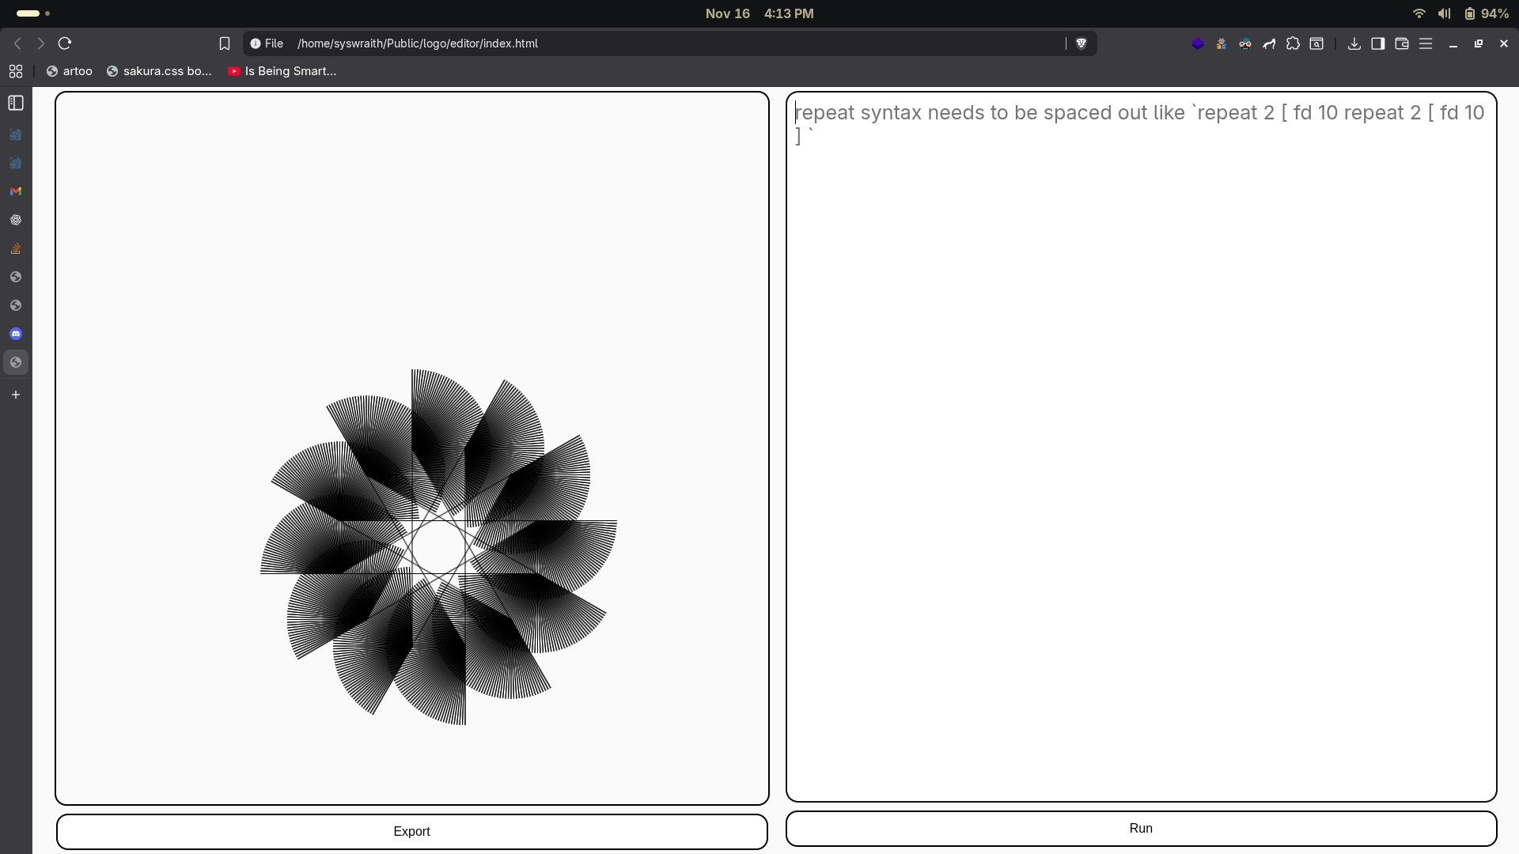Click the File site info indicator

point(267,43)
